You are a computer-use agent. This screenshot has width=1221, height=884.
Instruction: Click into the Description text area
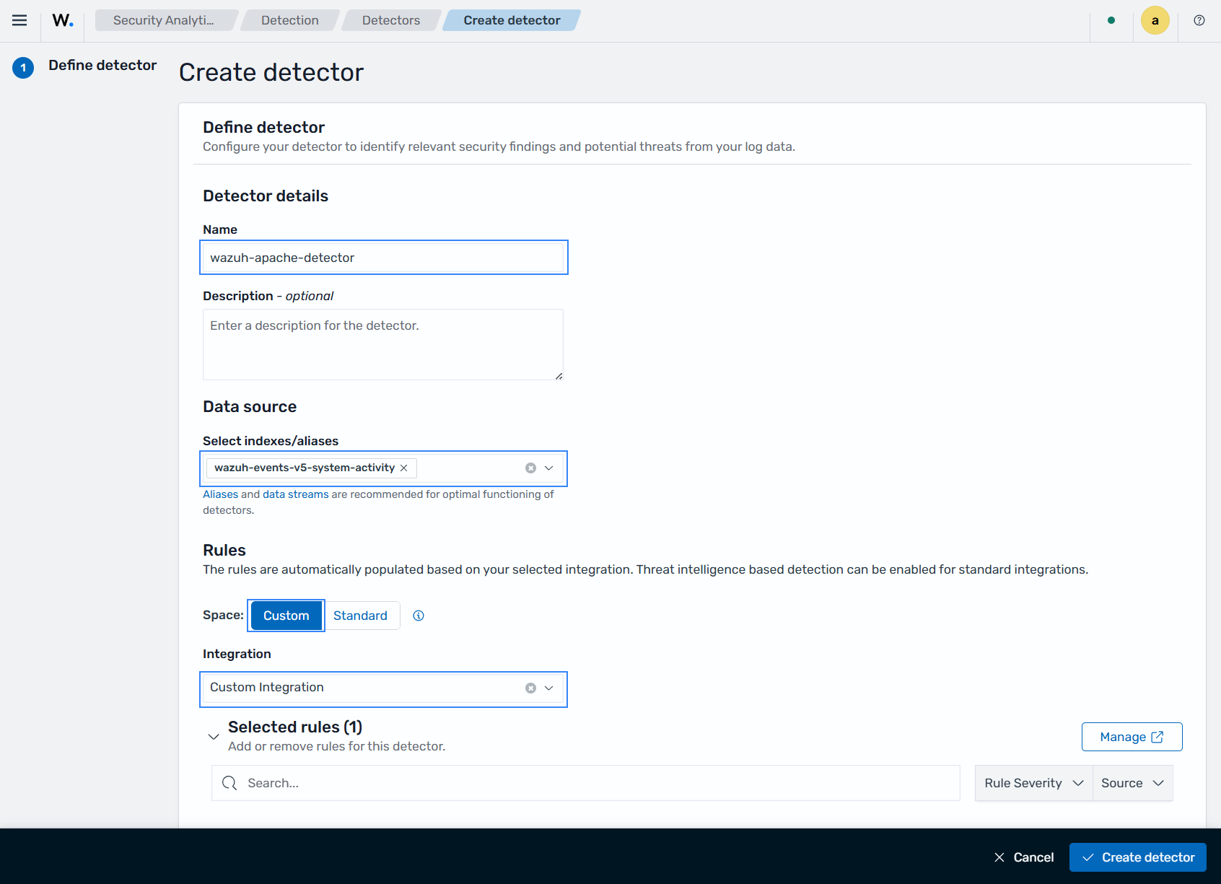point(383,345)
